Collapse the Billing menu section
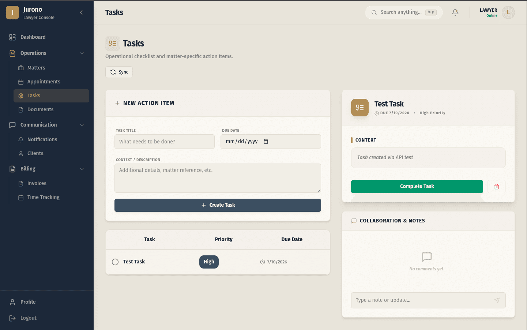The image size is (527, 330). point(82,169)
